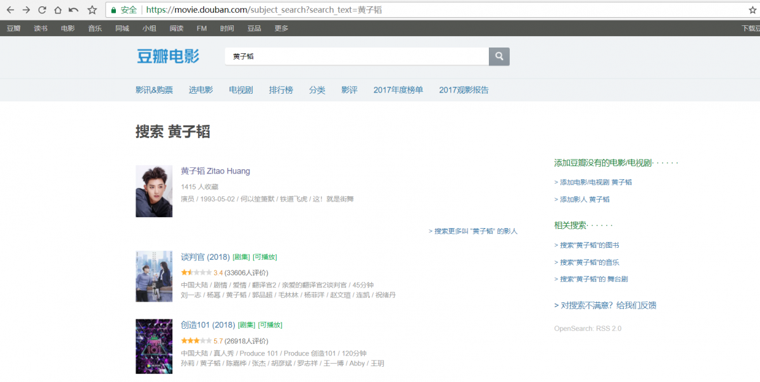Click the 剧集 tag beside 创造101
The image size is (760, 382).
pos(246,325)
